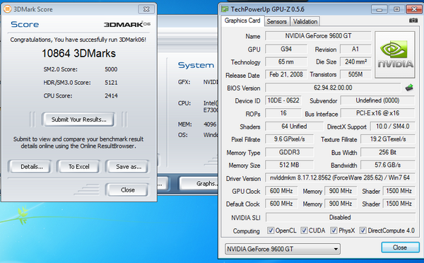
Task: Click Close in the 3DMark Score dialog
Action: (128, 190)
